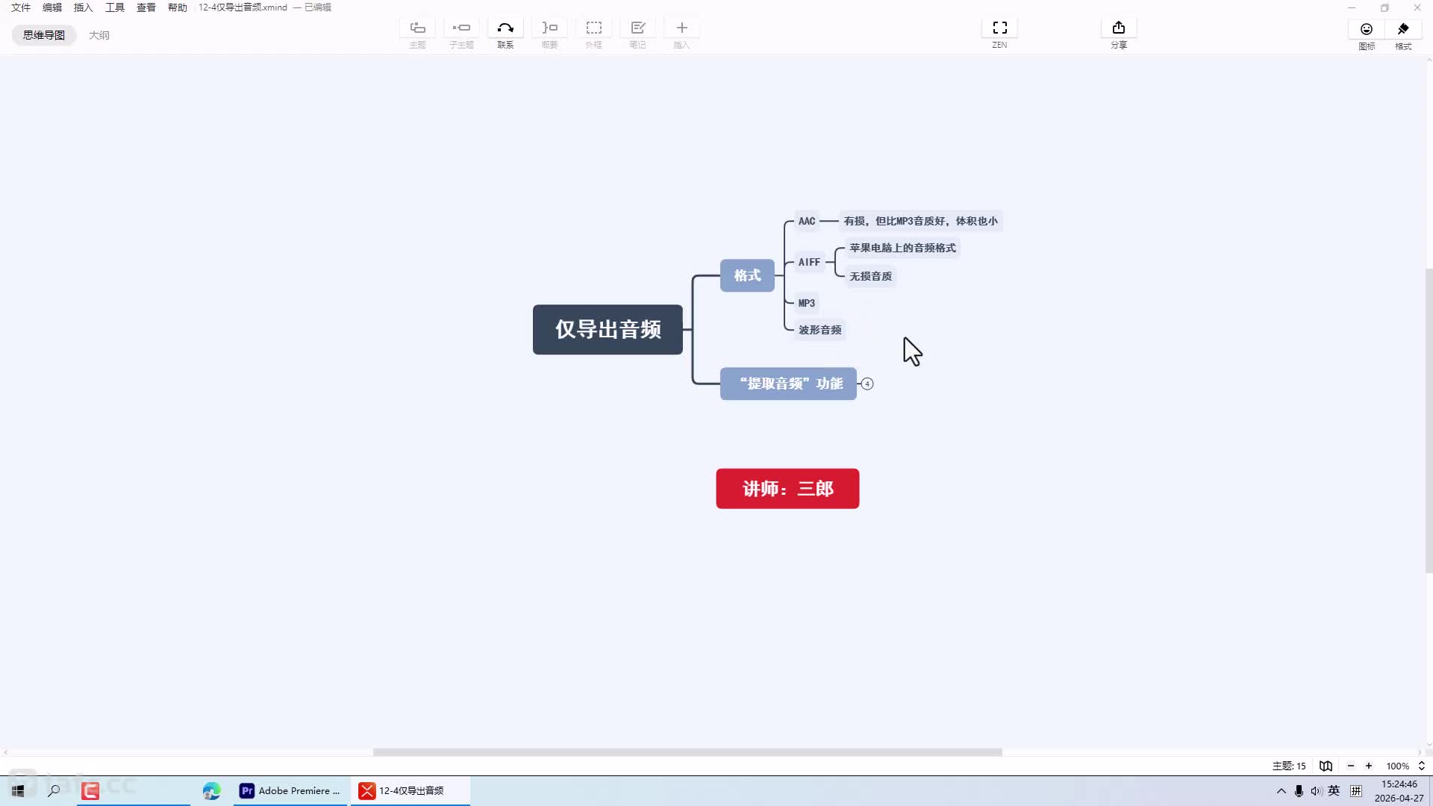Screen dimensions: 1433x806
Task: Open the 文件 menu
Action: click(21, 7)
